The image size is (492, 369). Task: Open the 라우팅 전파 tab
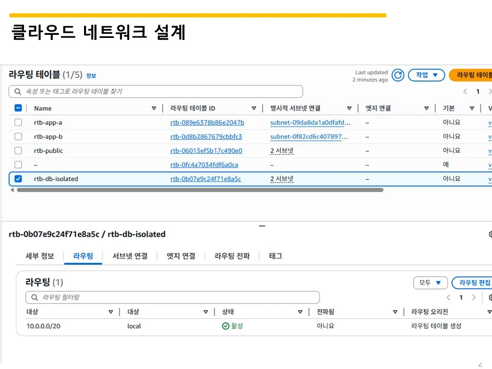pyautogui.click(x=232, y=256)
